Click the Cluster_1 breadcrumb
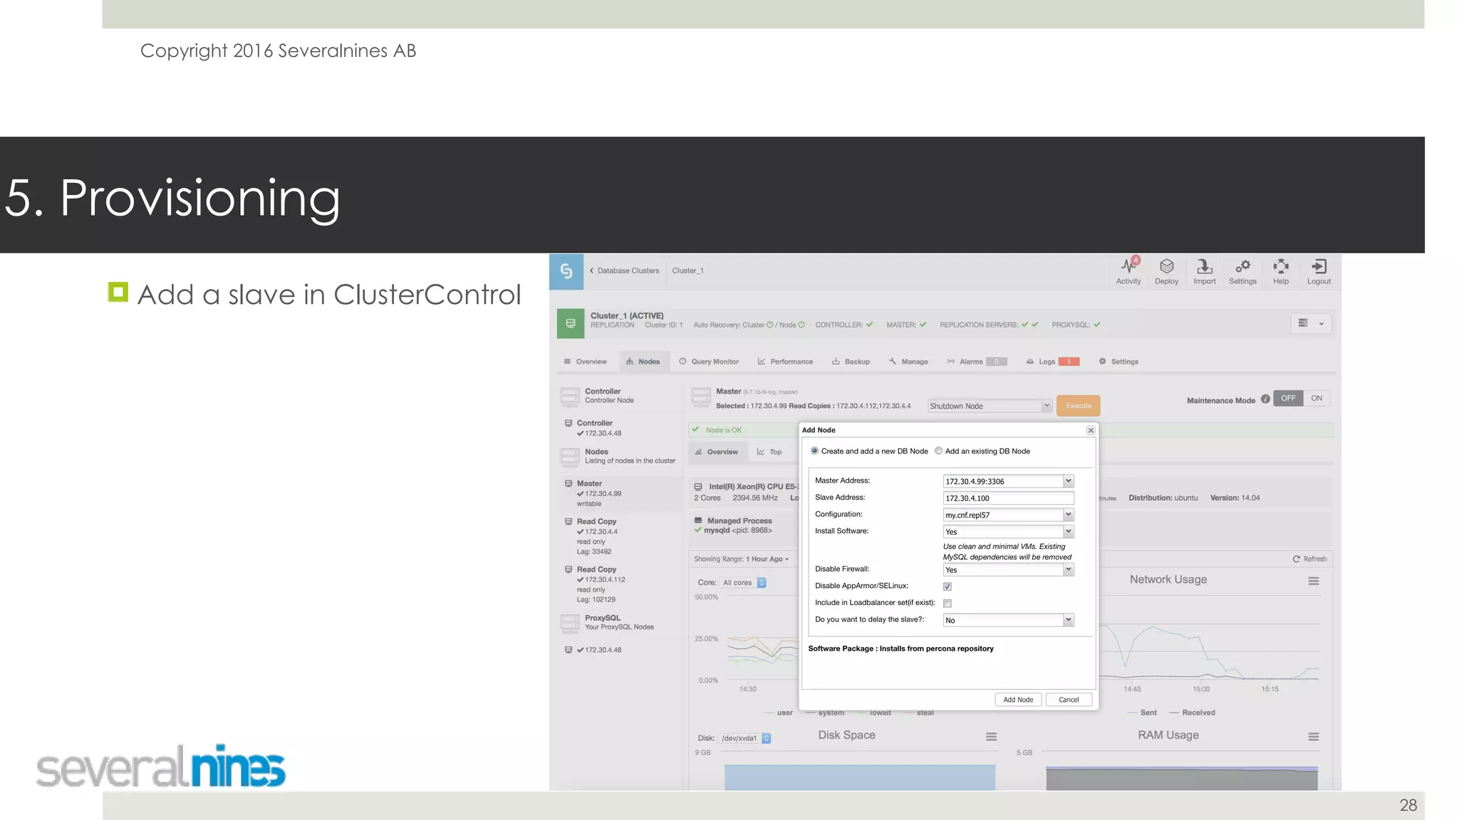The height and width of the screenshot is (820, 1459). pos(687,270)
